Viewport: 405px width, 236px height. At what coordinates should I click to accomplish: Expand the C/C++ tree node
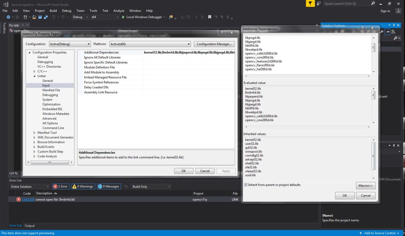34,71
